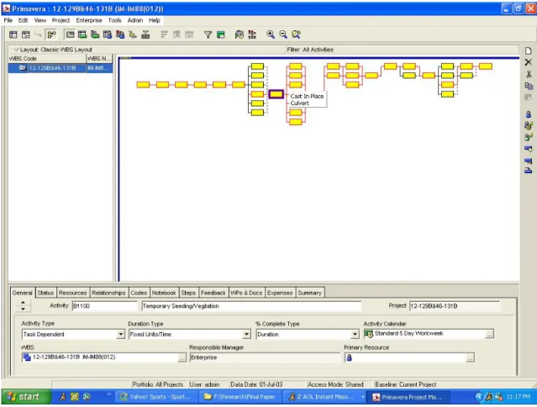Image resolution: width=537 pixels, height=407 pixels.
Task: Open the File menu
Action: click(8, 20)
